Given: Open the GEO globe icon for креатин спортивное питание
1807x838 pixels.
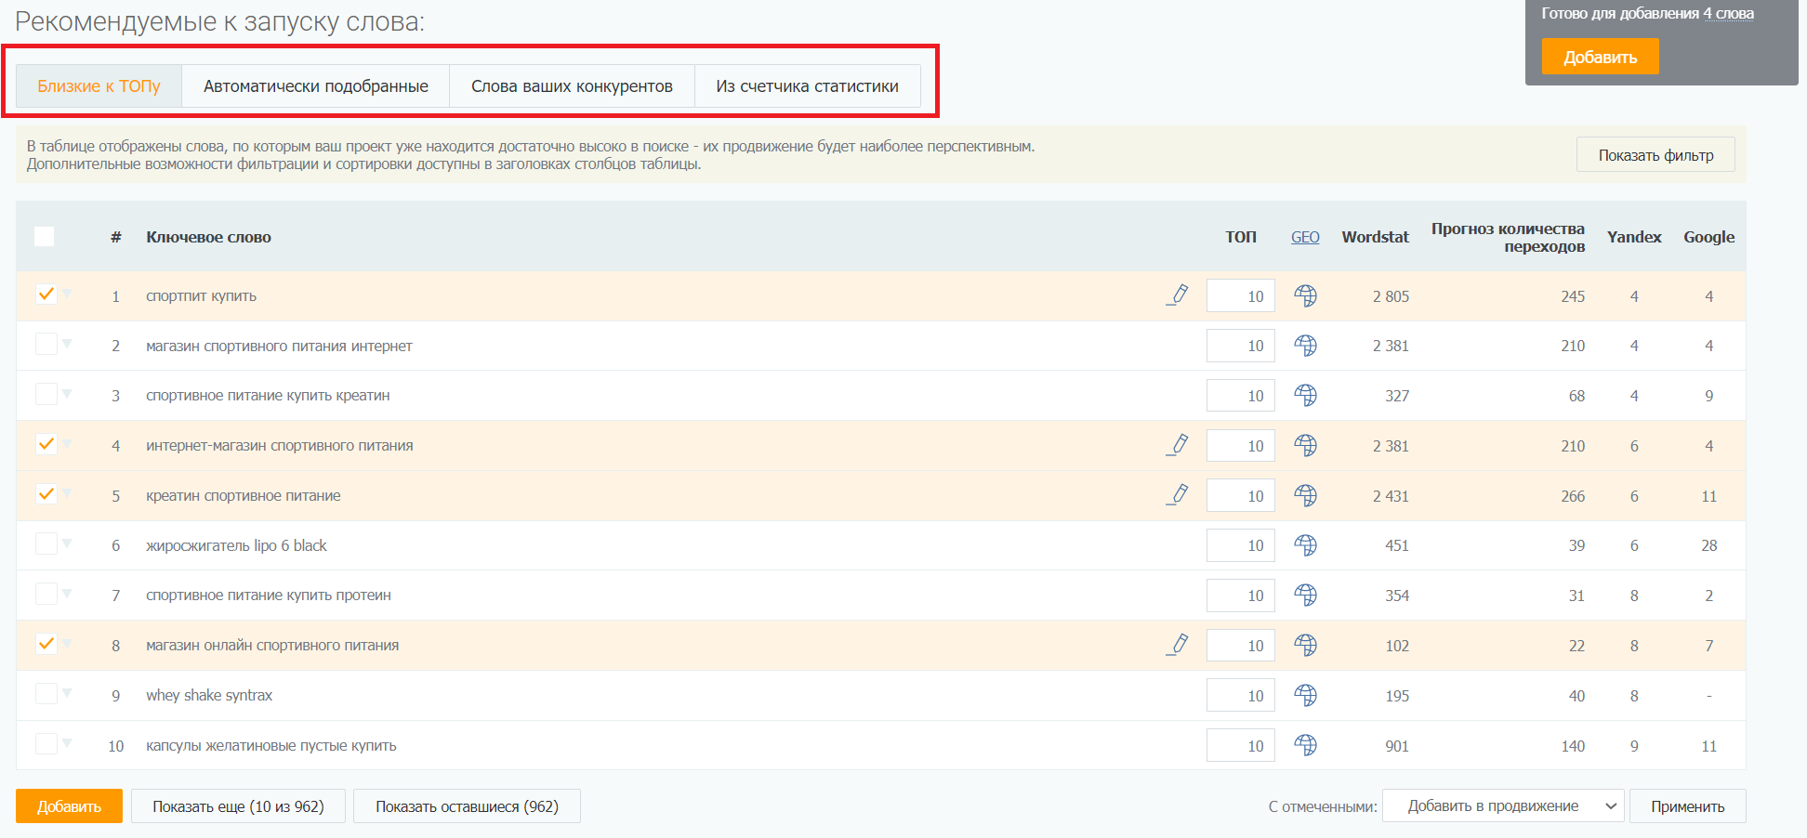Looking at the screenshot, I should [1305, 495].
